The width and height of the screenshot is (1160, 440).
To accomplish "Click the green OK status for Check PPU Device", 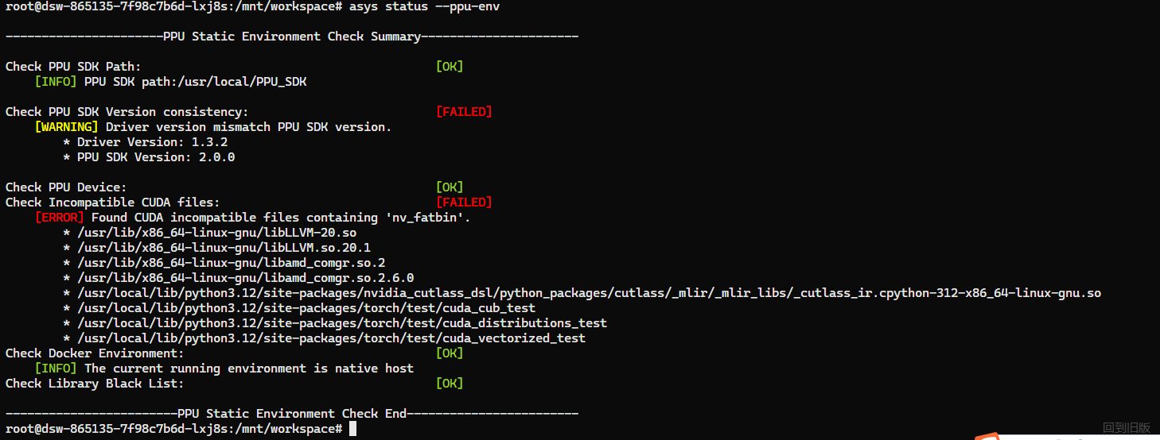I will pyautogui.click(x=450, y=187).
